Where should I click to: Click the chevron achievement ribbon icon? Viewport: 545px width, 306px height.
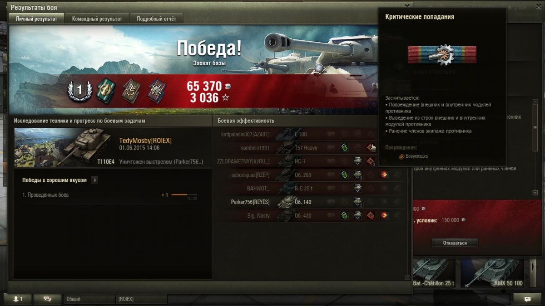click(x=131, y=90)
